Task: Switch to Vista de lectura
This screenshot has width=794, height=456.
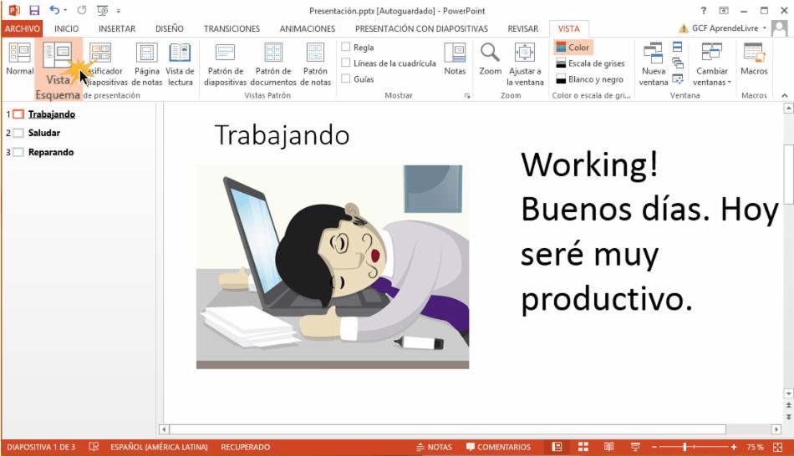Action: point(180,55)
